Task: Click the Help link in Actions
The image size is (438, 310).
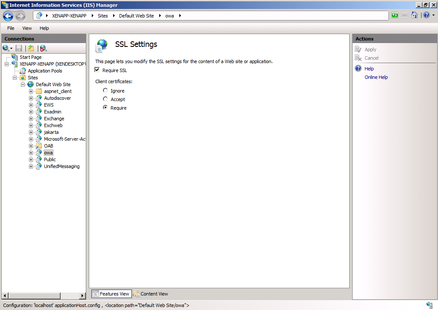Action: 369,69
